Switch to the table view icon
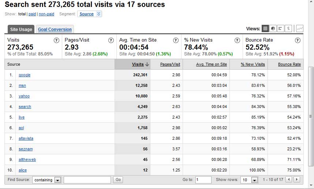 click(265, 28)
